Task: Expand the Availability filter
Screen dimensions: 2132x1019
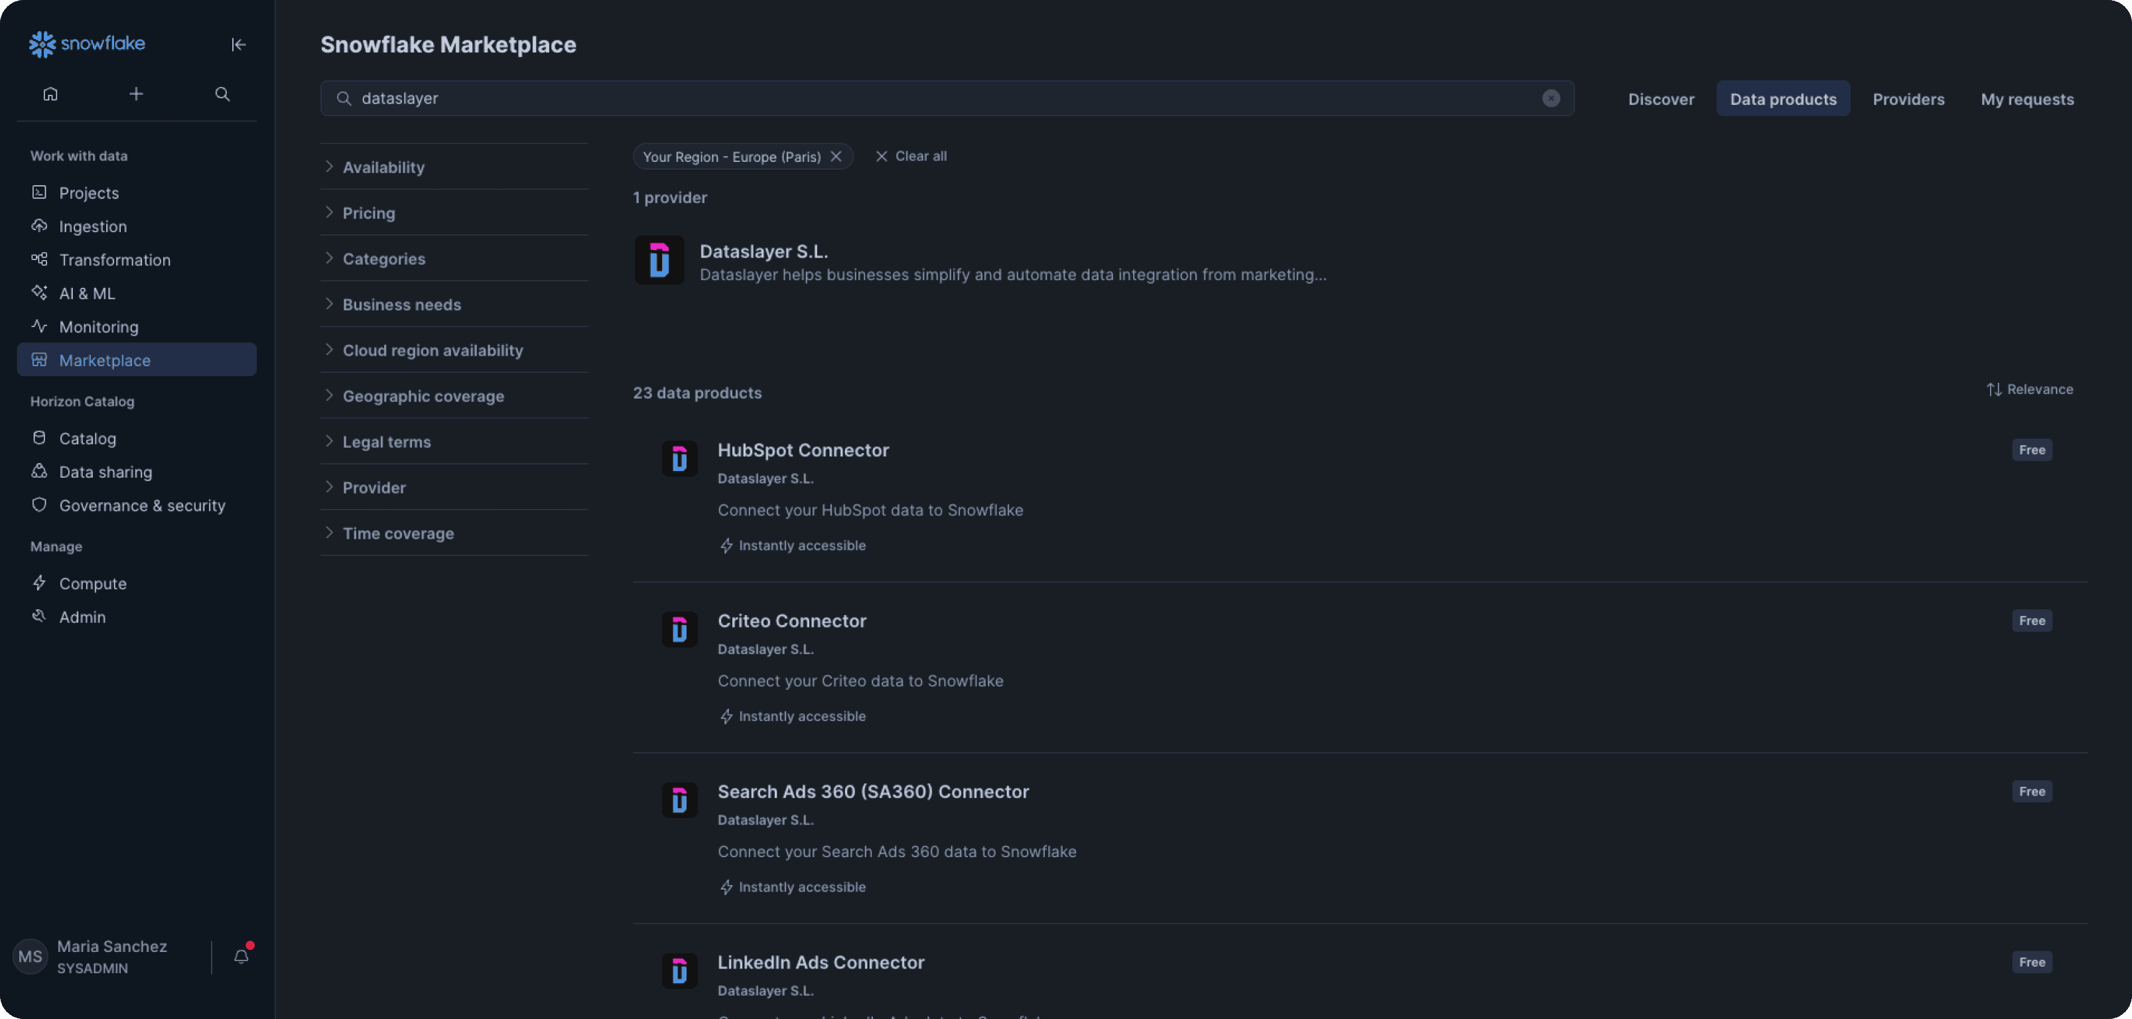Action: click(x=383, y=167)
